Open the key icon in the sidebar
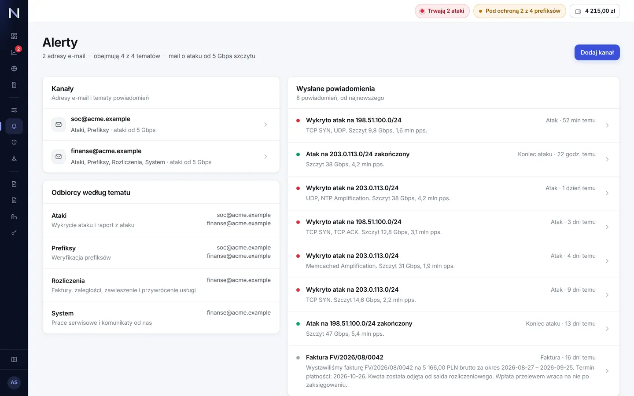Viewport: 634px width, 396px height. tap(14, 233)
